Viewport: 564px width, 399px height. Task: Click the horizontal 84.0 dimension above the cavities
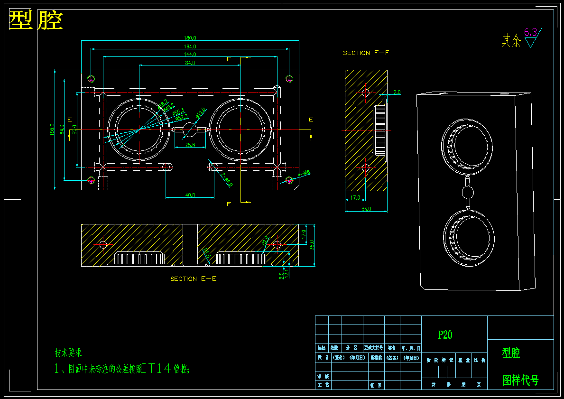[x=190, y=63]
